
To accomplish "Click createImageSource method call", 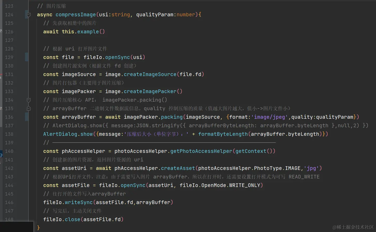I will (150, 74).
